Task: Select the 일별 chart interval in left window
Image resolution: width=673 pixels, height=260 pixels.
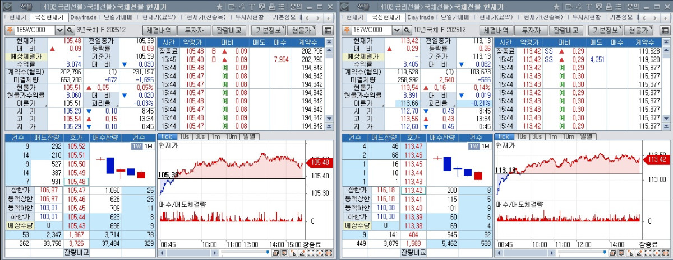Action: 250,137
